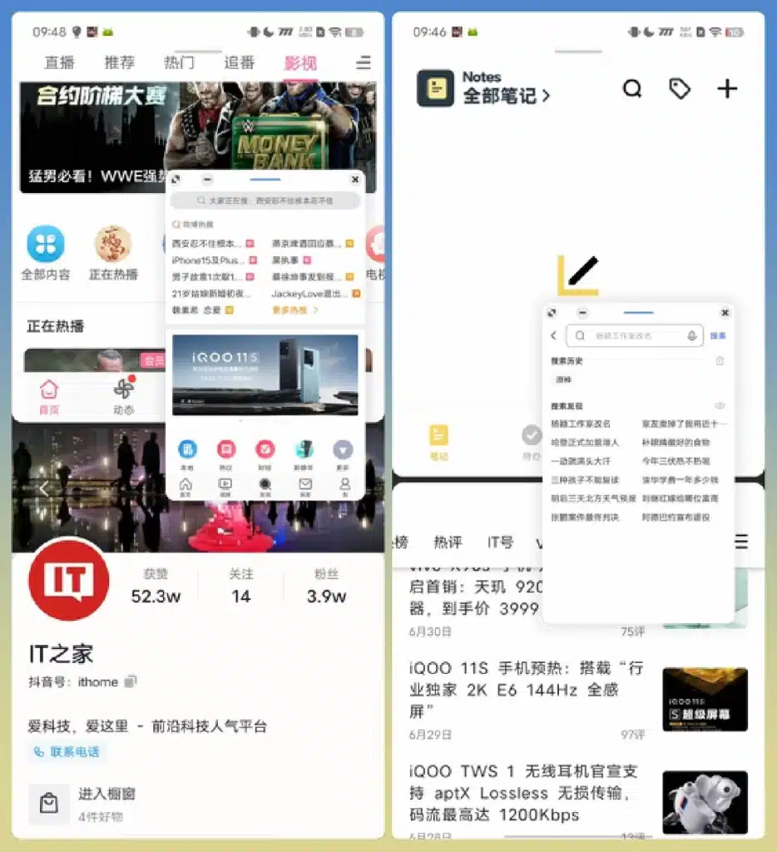Expand the 全部笔记 notebook selector
Viewport: 777px width, 852px height.
tap(507, 97)
